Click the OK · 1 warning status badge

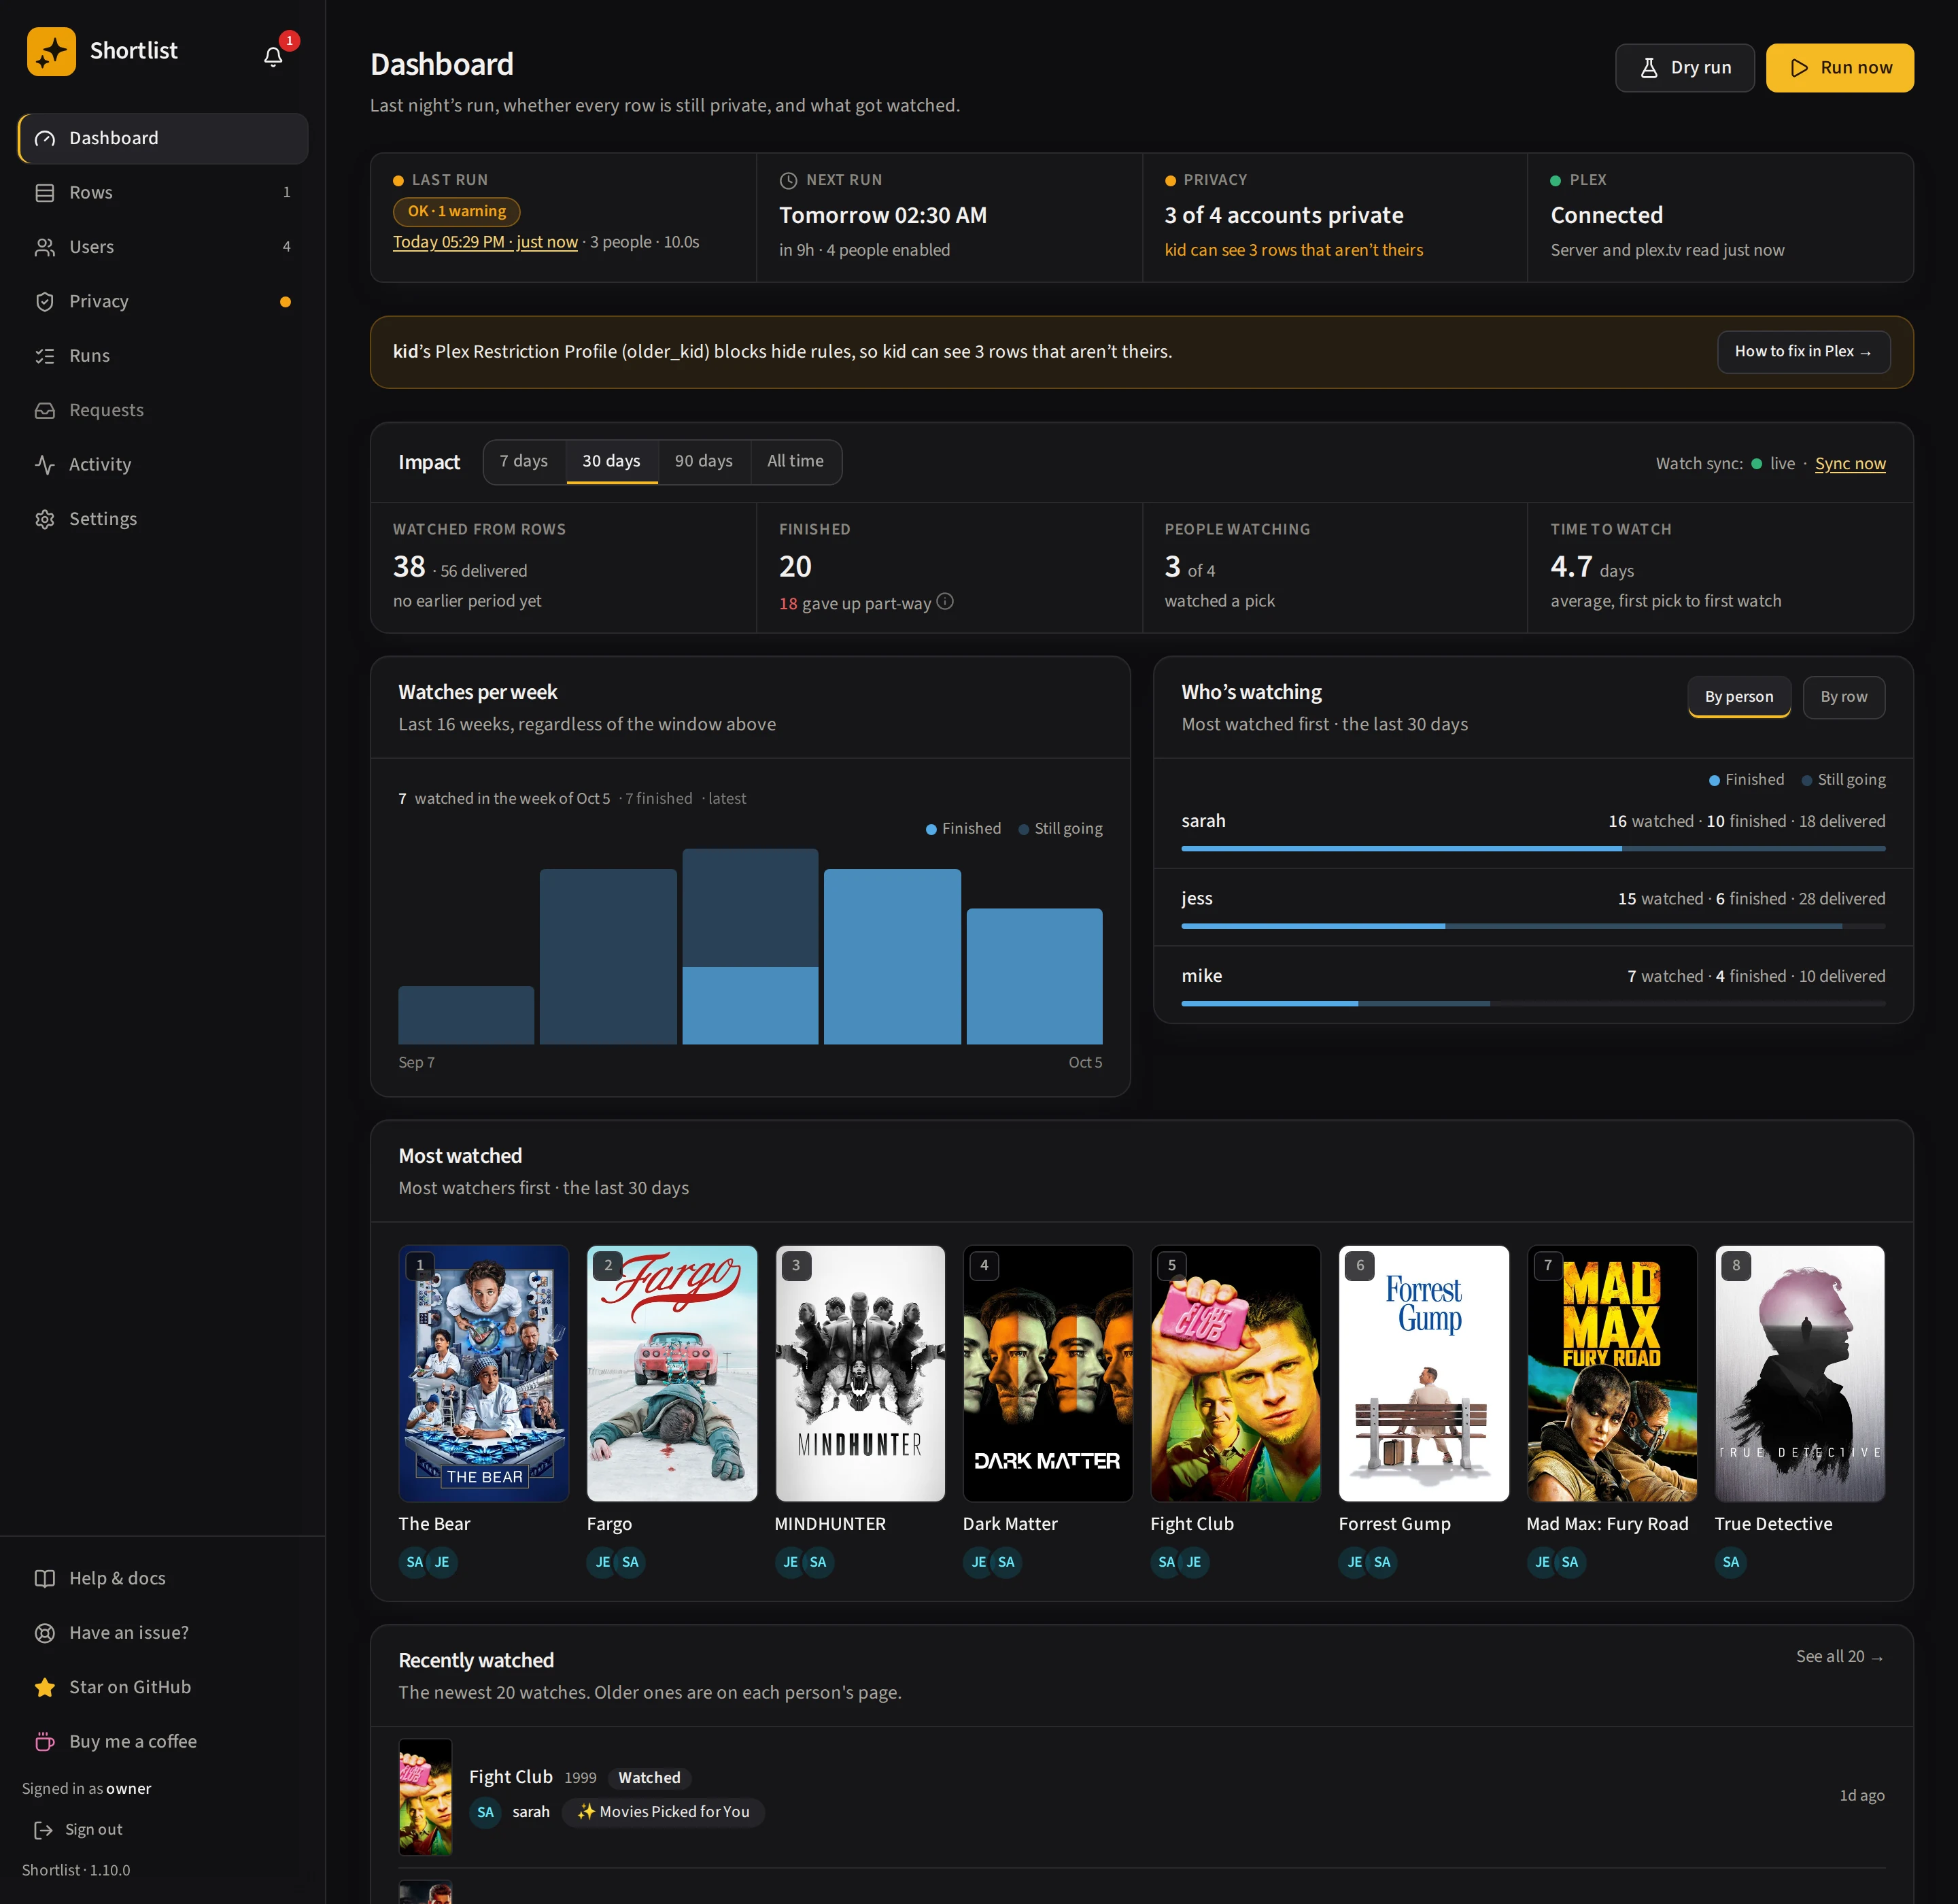point(456,211)
